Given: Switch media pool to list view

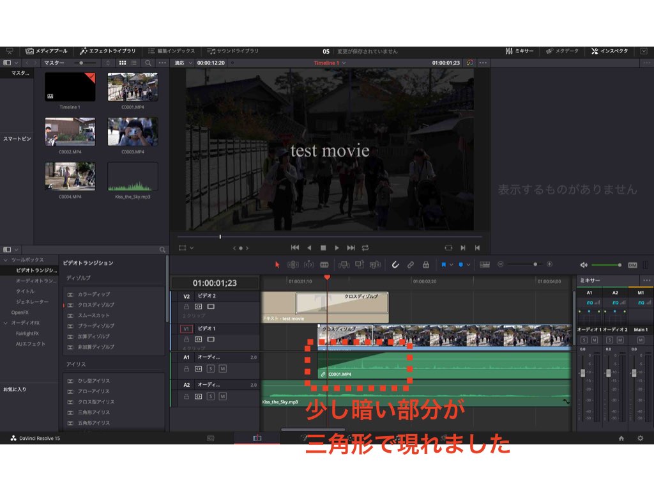Looking at the screenshot, I should click(x=134, y=63).
